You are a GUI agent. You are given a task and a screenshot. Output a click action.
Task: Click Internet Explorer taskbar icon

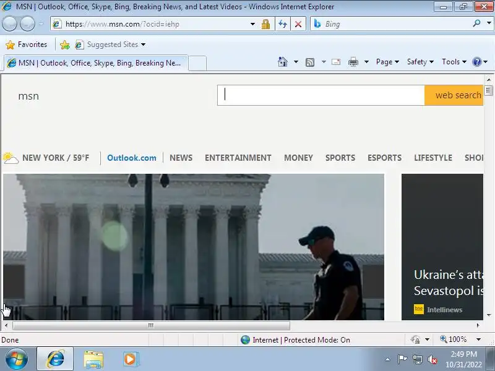(55, 359)
